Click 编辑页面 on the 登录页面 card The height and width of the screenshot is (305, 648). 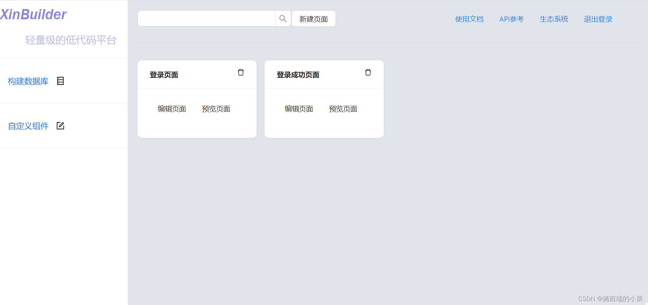pyautogui.click(x=172, y=109)
